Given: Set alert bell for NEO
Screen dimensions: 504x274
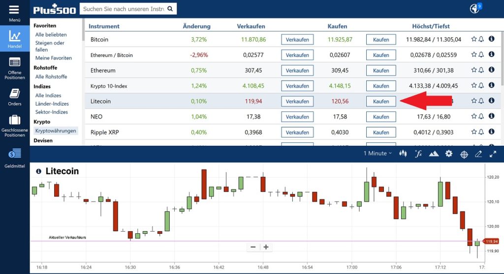Looking at the screenshot, I should [x=481, y=116].
